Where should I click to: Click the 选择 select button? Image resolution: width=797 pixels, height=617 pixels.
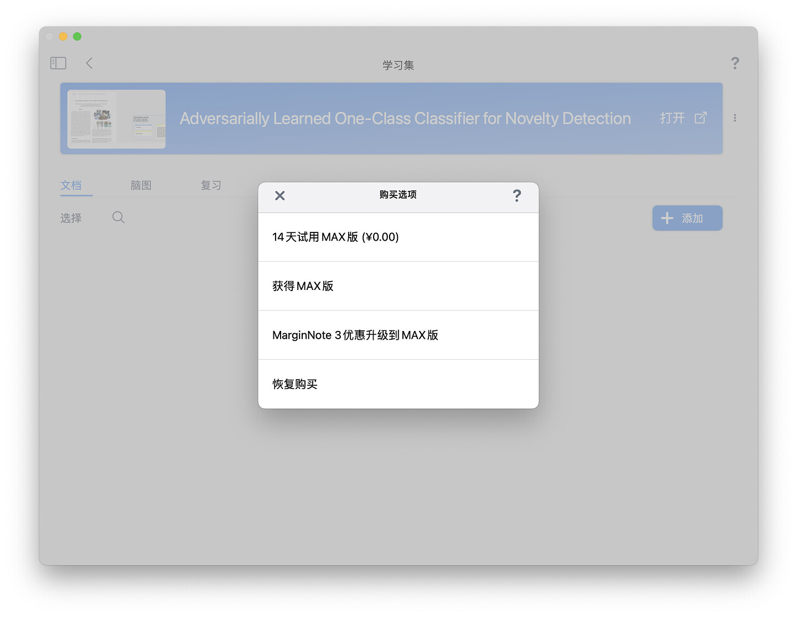71,218
